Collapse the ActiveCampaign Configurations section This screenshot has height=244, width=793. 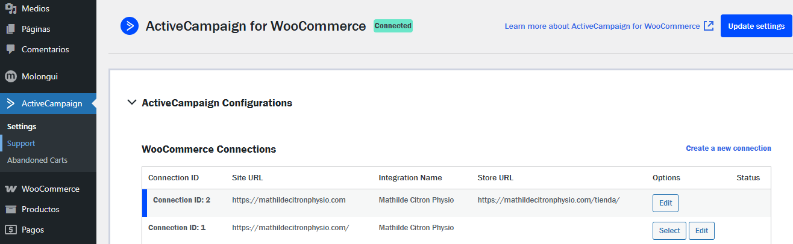(x=132, y=103)
